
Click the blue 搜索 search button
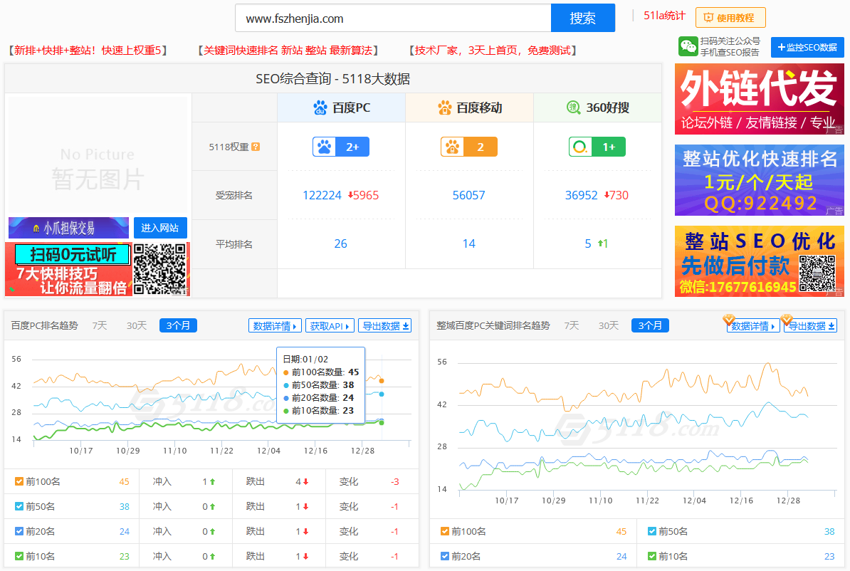(583, 19)
